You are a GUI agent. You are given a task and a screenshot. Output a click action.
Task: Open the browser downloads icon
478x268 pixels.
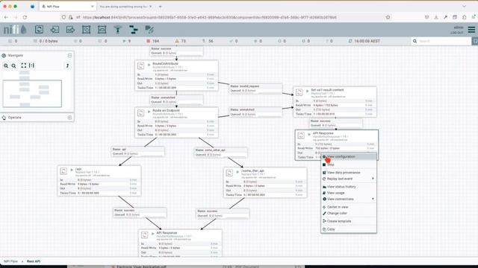click(x=436, y=17)
